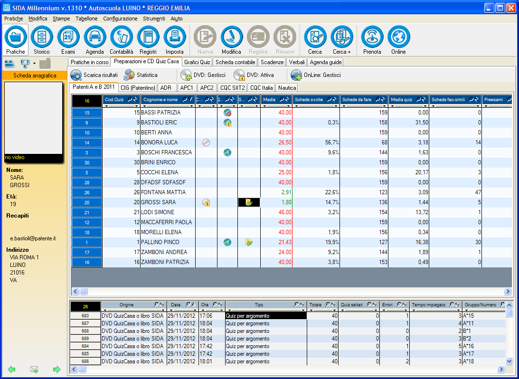Click the Statistica button
Viewport: 519px width, 379px height.
[x=141, y=75]
